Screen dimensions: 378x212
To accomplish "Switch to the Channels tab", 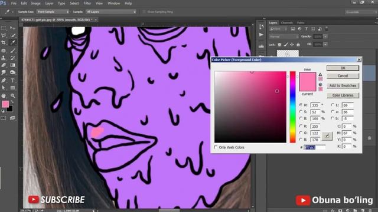I will 286,22.
